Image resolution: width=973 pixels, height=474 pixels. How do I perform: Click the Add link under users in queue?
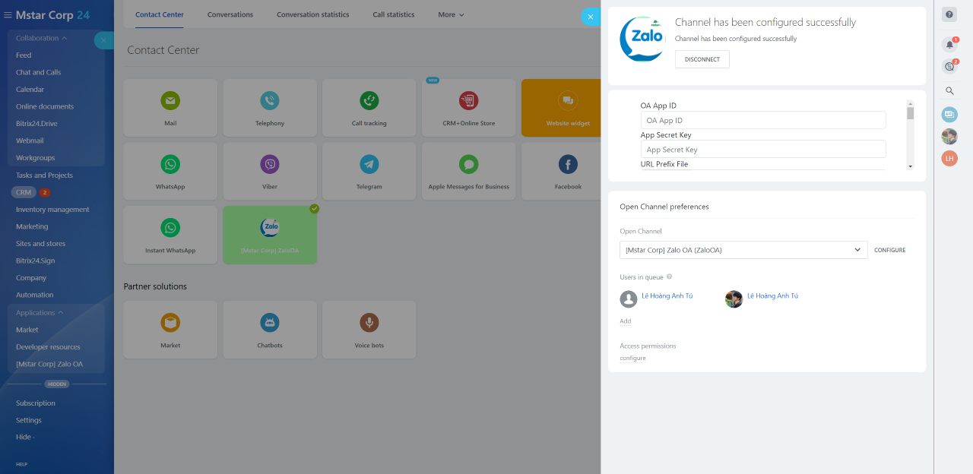(x=625, y=321)
